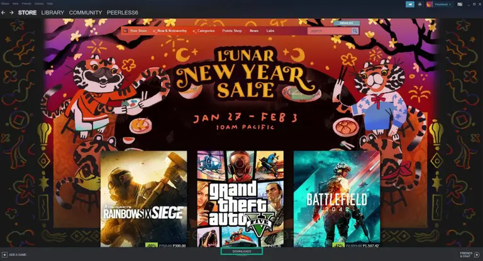This screenshot has width=483, height=261.
Task: Click the Wishlist button
Action: click(x=347, y=23)
